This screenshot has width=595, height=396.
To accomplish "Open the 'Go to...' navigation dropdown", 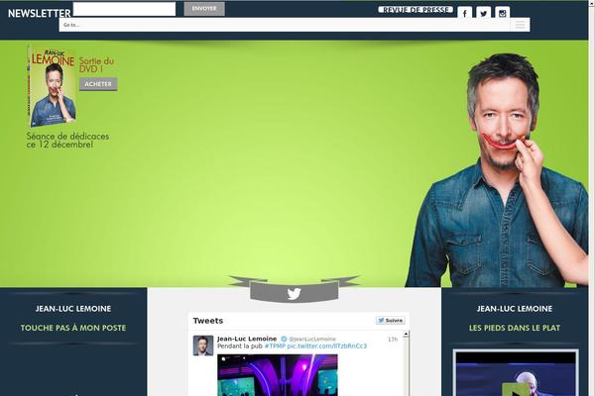I will (295, 25).
